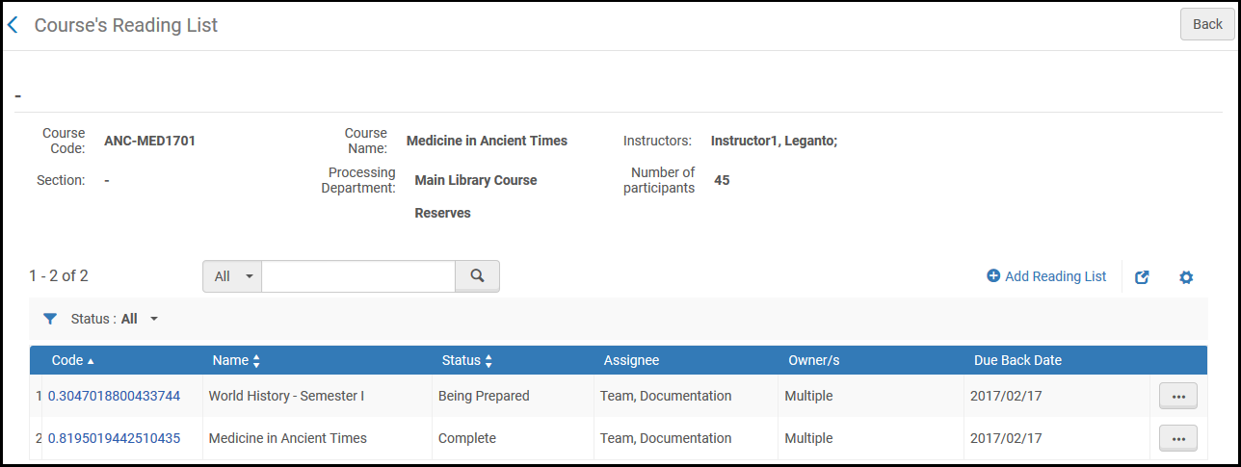1241x467 pixels.
Task: Click the Add Reading List link
Action: point(1055,276)
